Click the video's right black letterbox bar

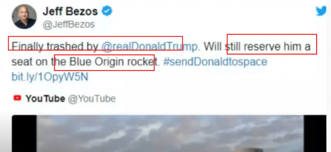(315, 134)
